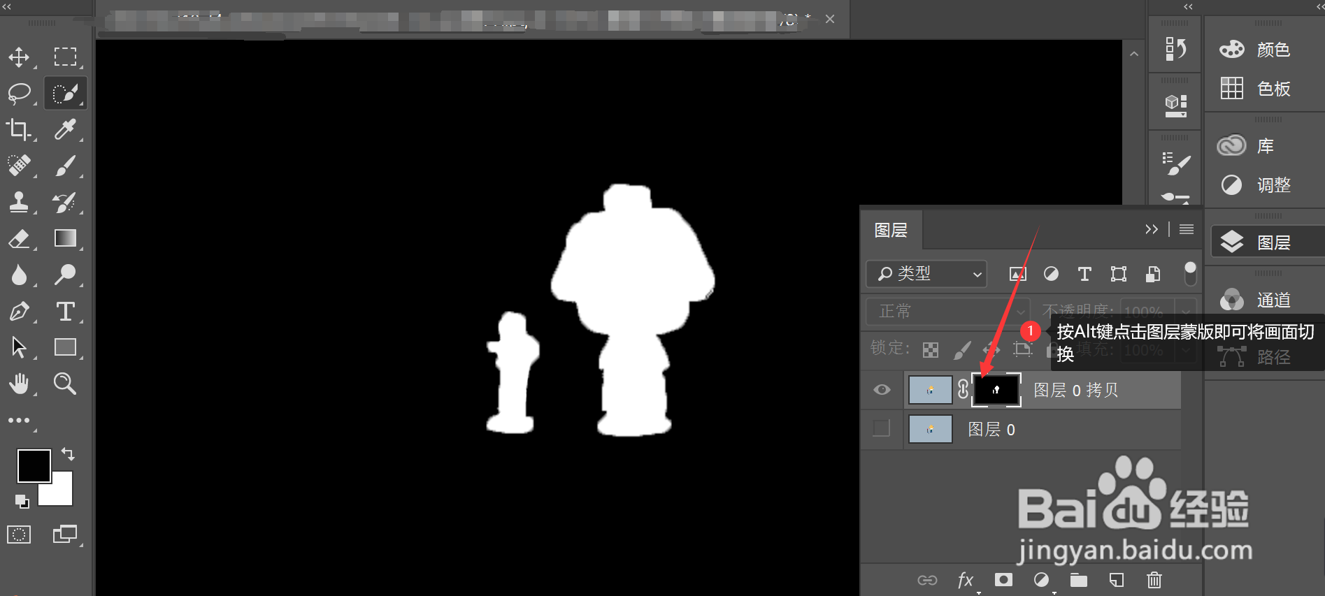Screen dimensions: 1325x596
Task: Filter layers by type layers
Action: click(1084, 274)
